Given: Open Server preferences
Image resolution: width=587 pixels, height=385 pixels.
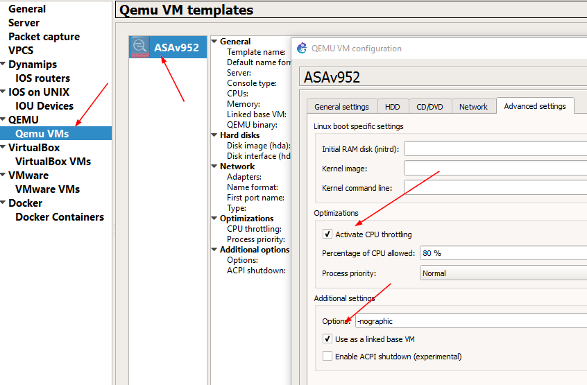Looking at the screenshot, I should click(24, 22).
